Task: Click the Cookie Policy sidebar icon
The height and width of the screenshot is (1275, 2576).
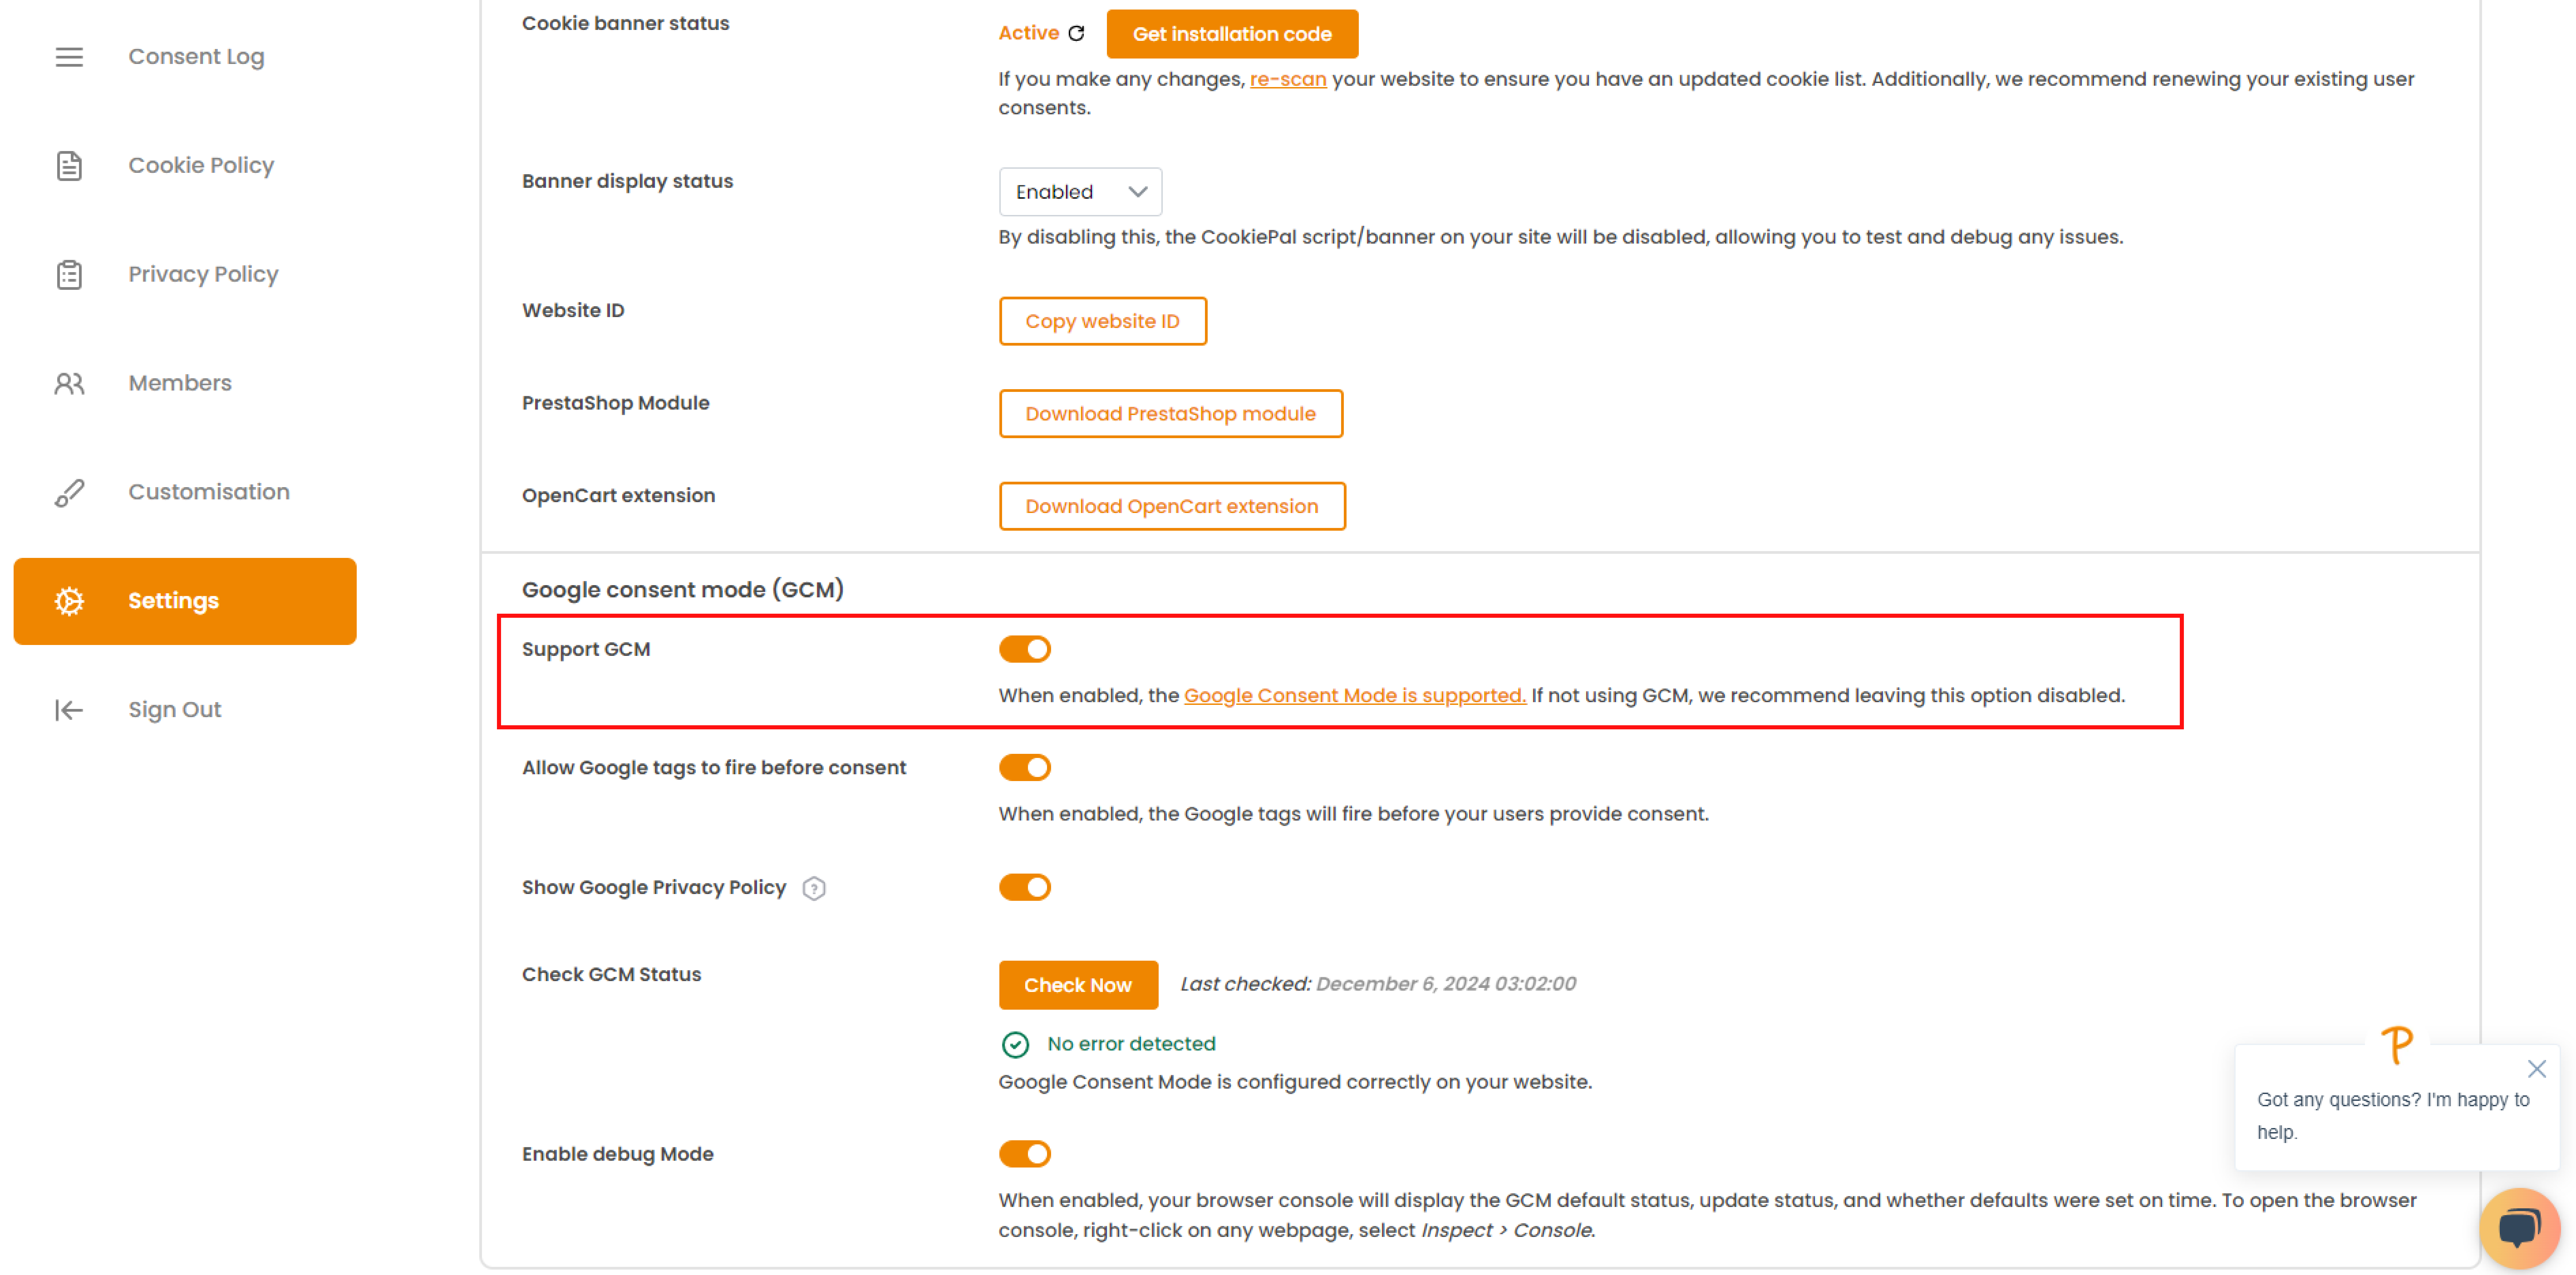Action: 69,164
